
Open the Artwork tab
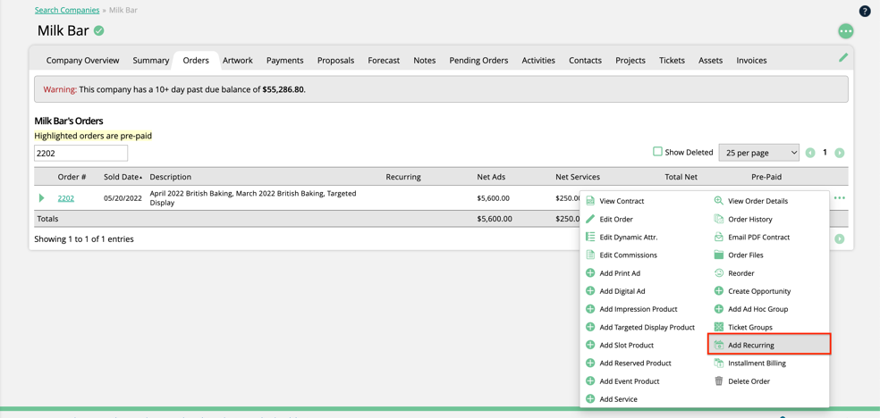pyautogui.click(x=238, y=61)
